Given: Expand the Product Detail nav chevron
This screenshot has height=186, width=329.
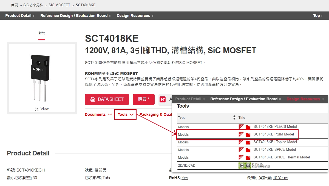Looking at the screenshot, I should (34, 16).
